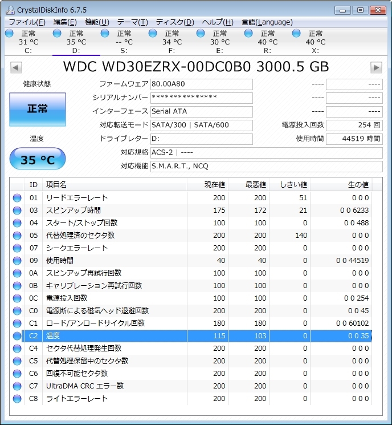The height and width of the screenshot is (425, 392).
Task: Click the drive letter field showing D:
Action: (202, 139)
